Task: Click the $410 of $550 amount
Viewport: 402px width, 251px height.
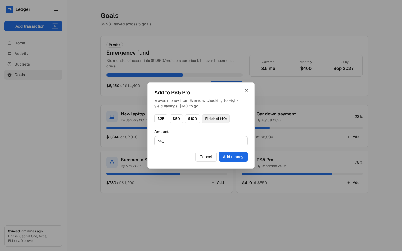Action: [254, 183]
